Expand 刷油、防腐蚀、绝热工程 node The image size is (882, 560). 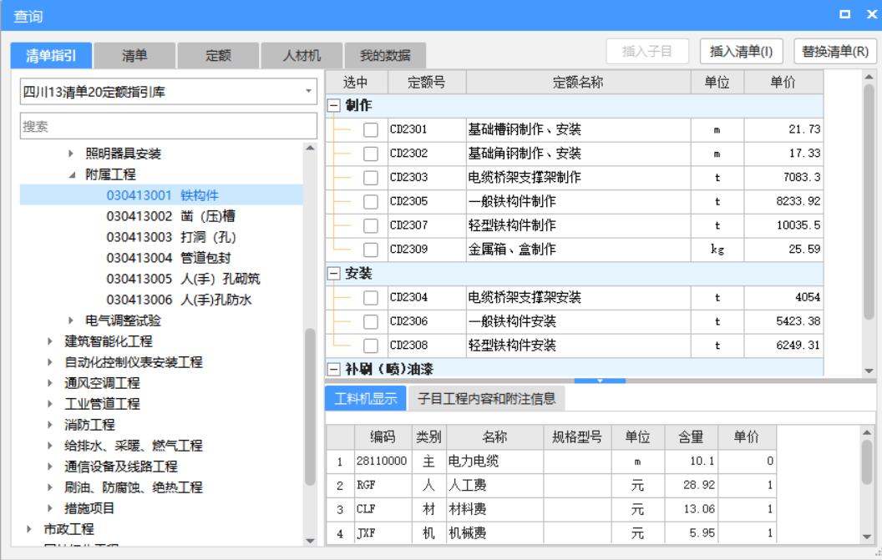[50, 487]
